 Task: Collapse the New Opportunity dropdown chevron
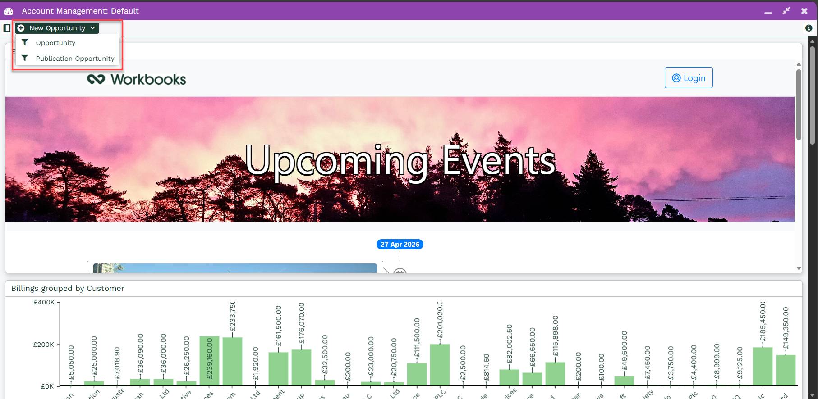(92, 28)
